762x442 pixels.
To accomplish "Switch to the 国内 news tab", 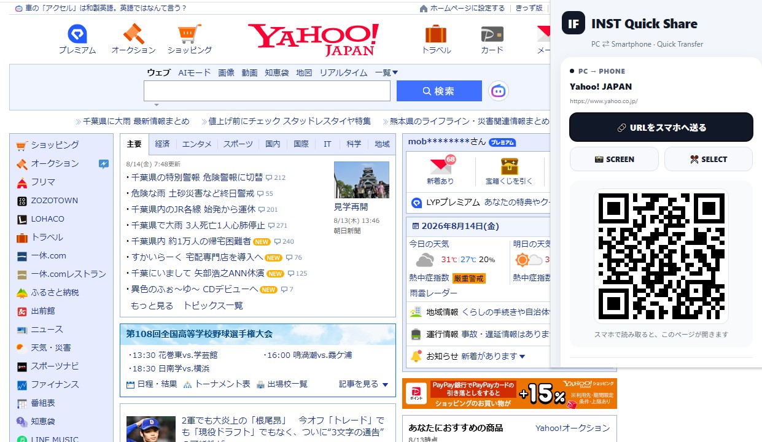I will coord(273,144).
